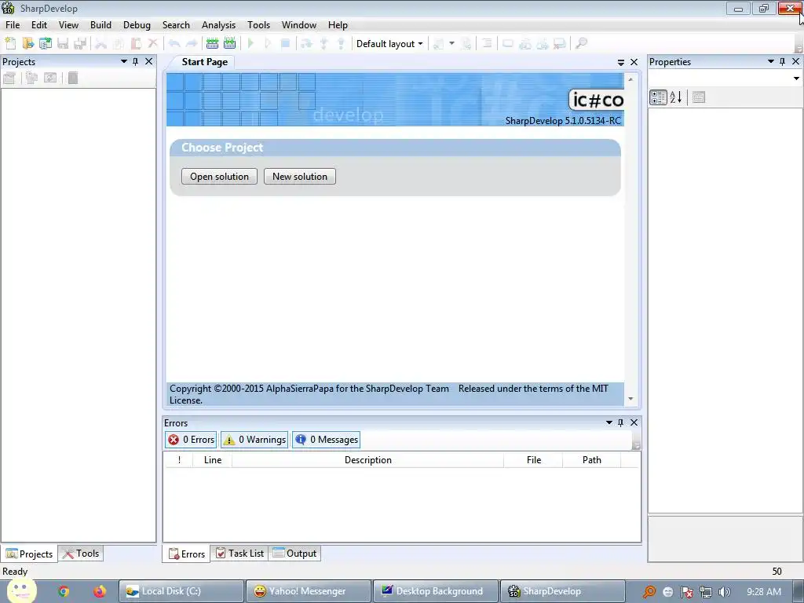Click the Step Into icon
Screen dimensions: 804x603
pyautogui.click(x=323, y=44)
